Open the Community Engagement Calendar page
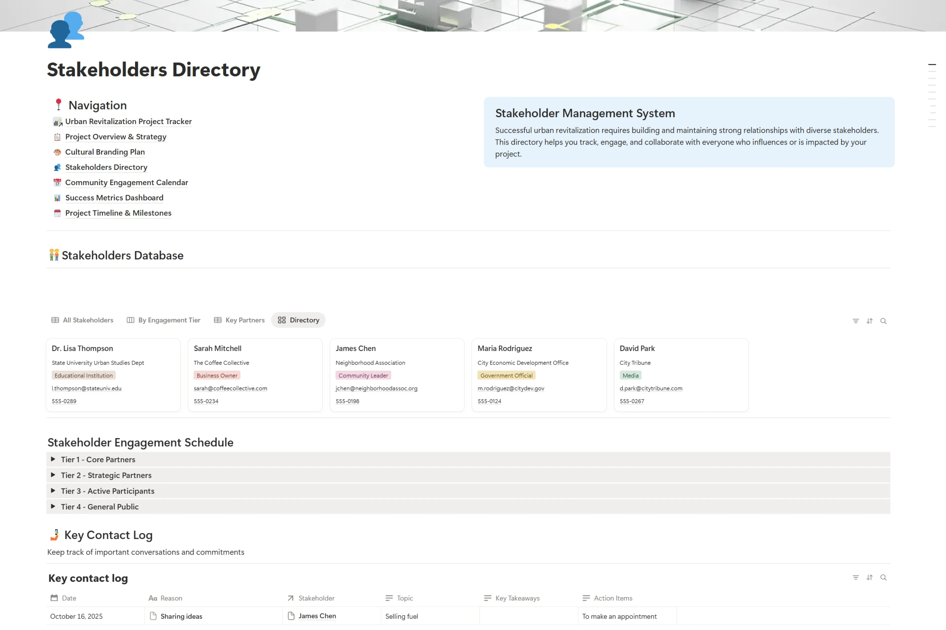This screenshot has height=630, width=946. point(127,183)
